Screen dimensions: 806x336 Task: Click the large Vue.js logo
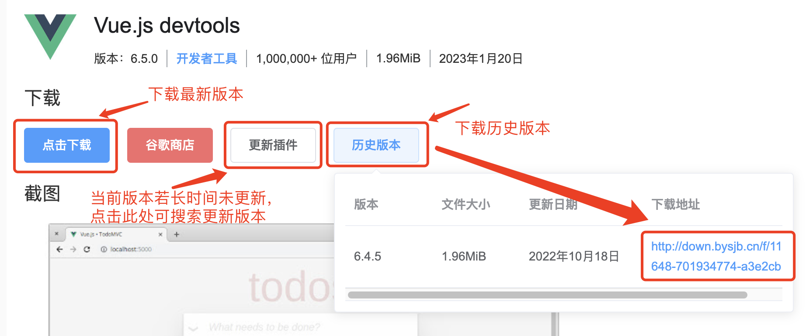click(x=50, y=36)
